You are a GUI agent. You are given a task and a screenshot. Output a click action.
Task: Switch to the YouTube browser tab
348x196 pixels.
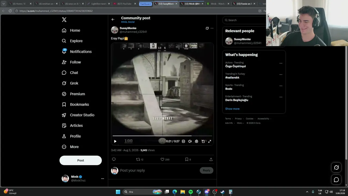pos(124,4)
